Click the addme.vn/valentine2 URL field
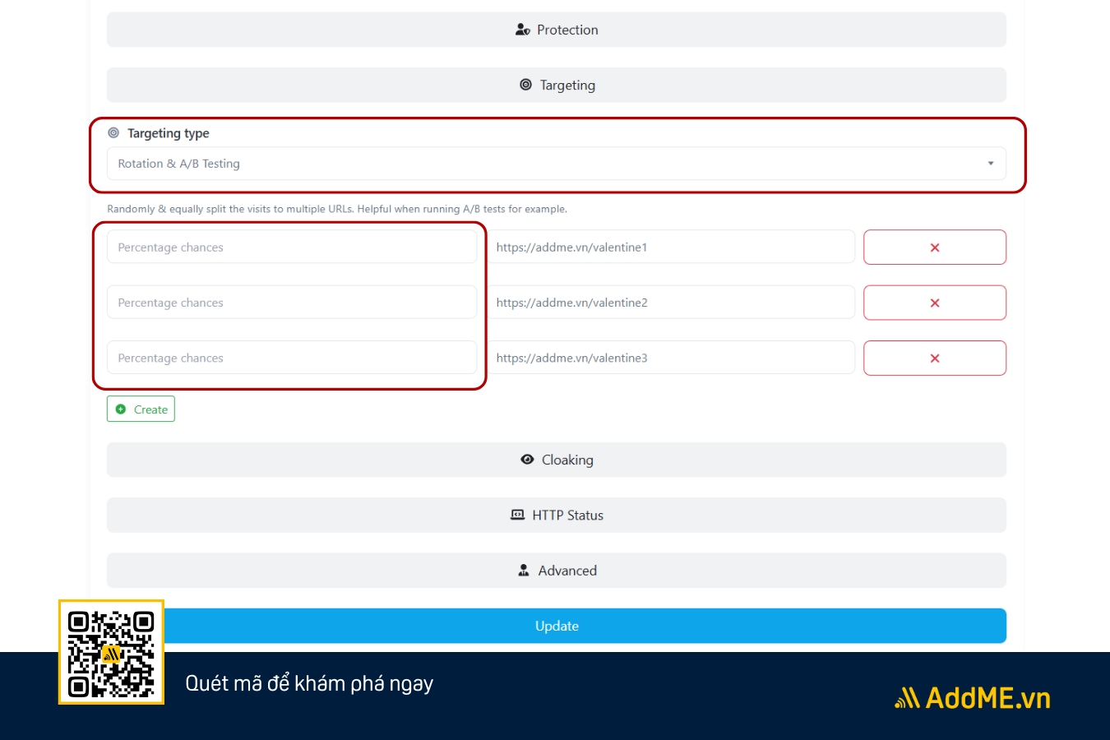The height and width of the screenshot is (740, 1110). click(x=670, y=303)
